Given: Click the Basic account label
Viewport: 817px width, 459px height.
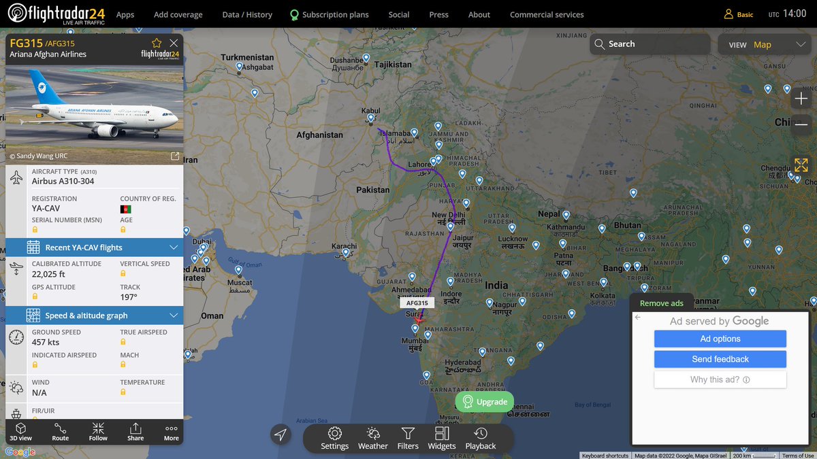Looking at the screenshot, I should (745, 14).
